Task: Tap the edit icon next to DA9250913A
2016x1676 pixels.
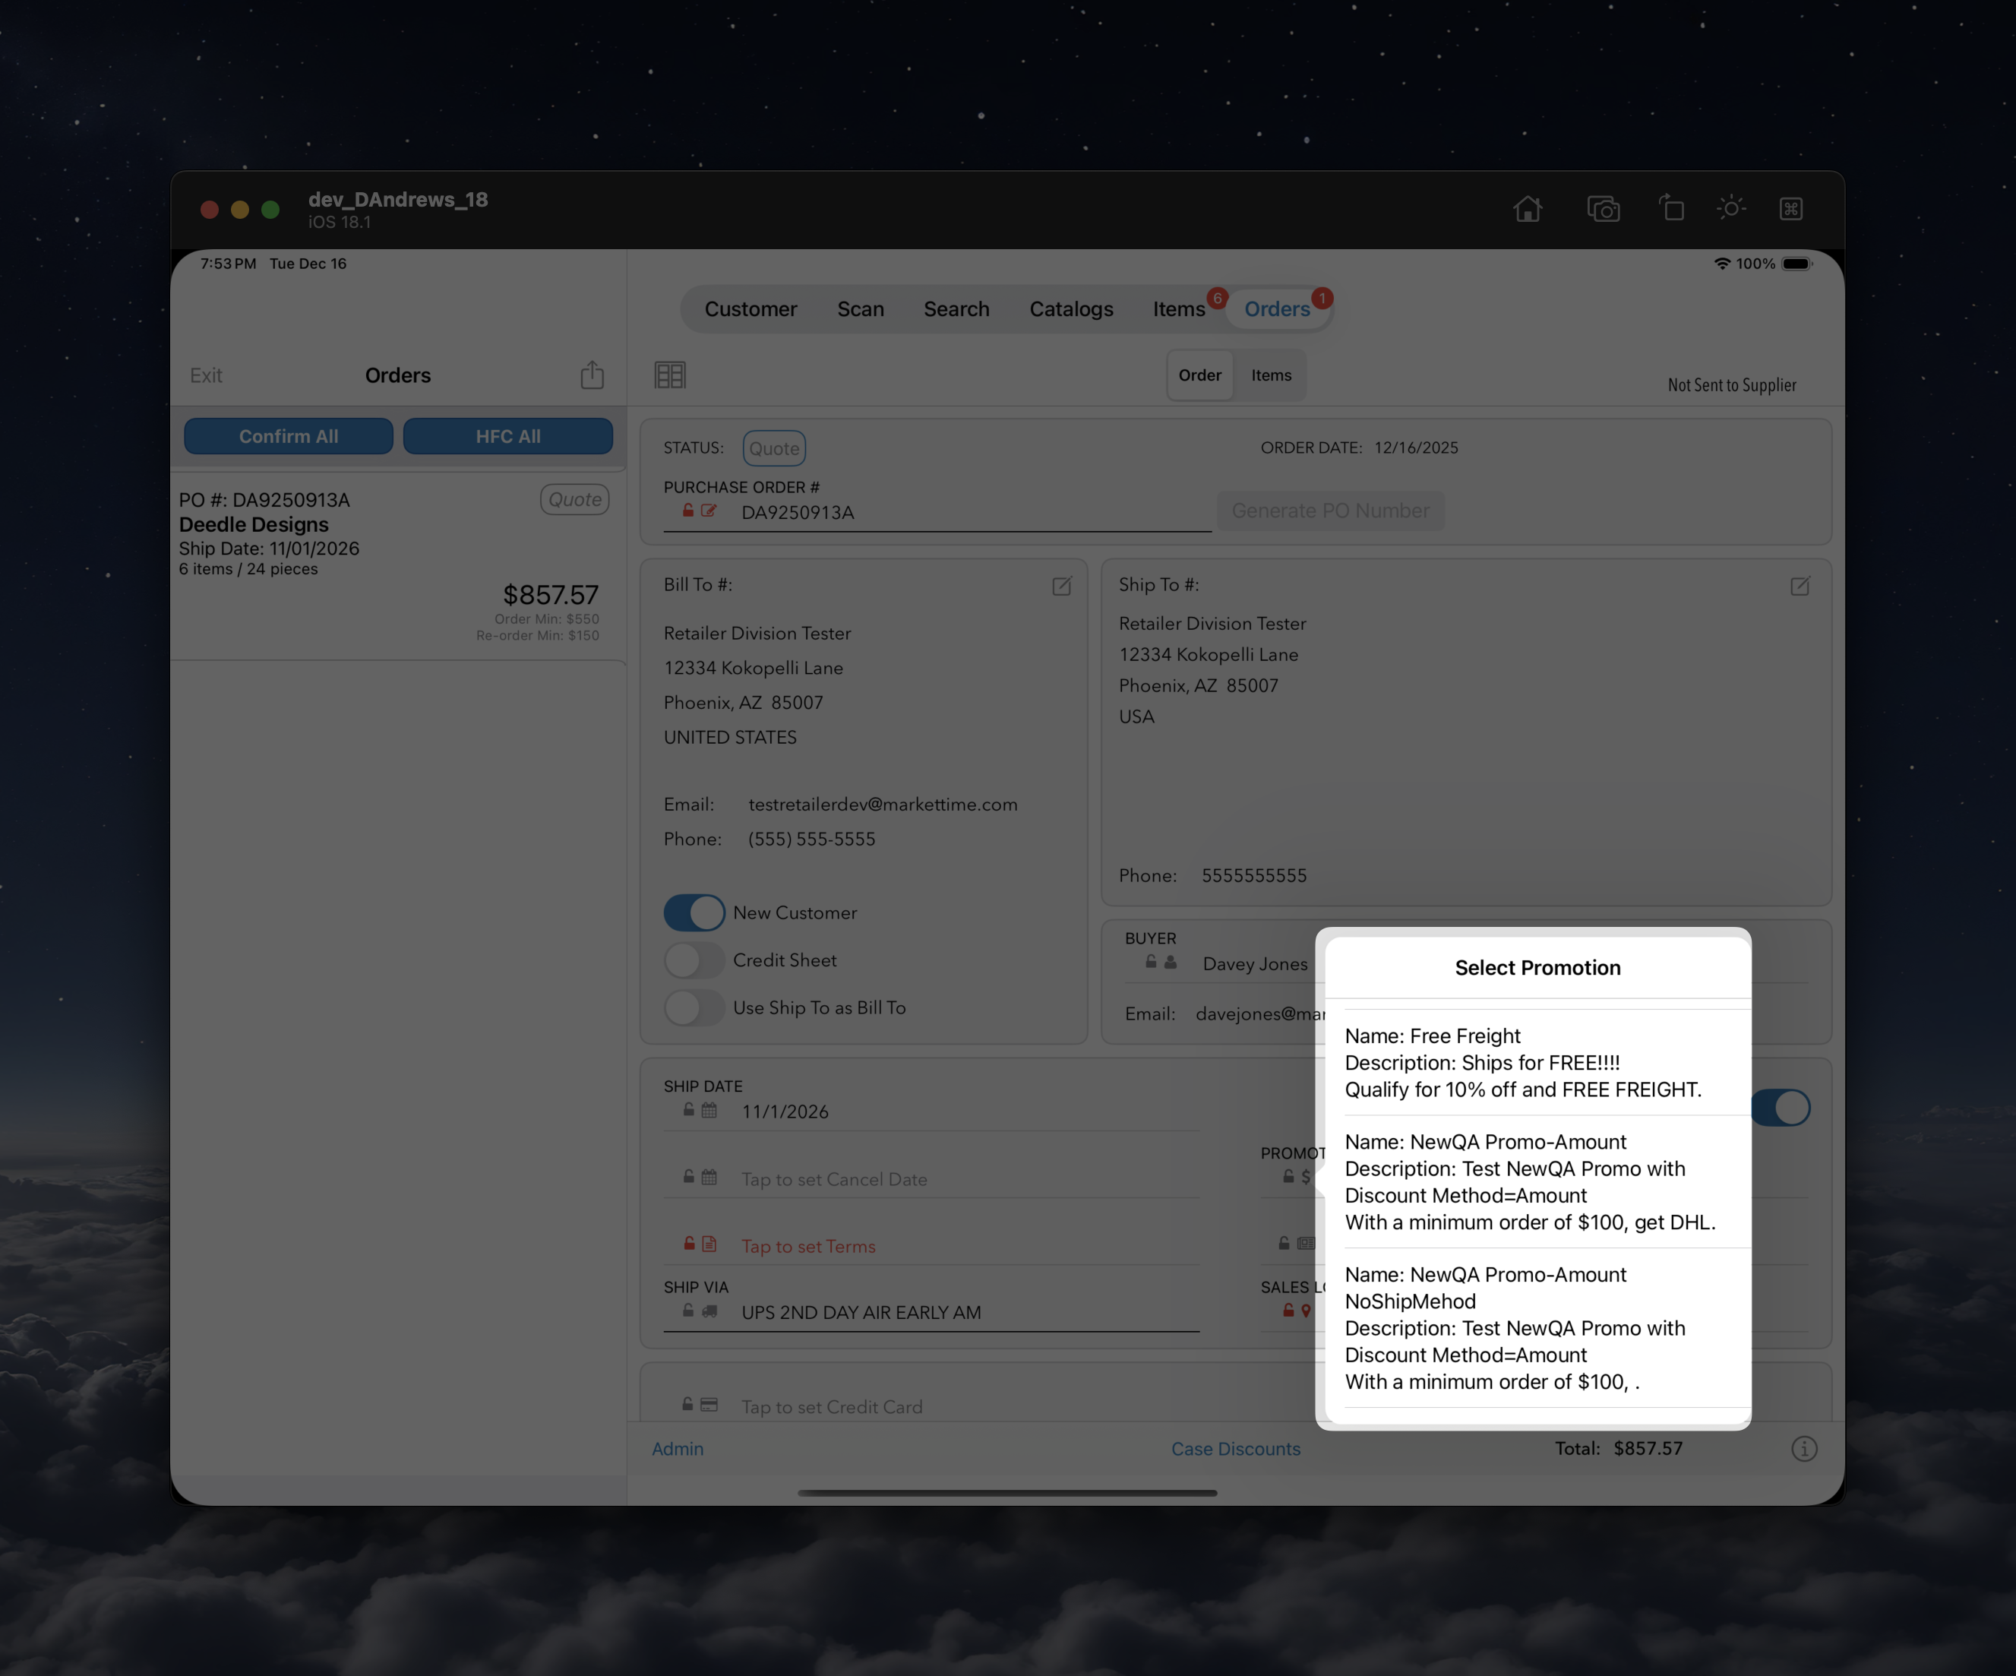Action: click(709, 511)
